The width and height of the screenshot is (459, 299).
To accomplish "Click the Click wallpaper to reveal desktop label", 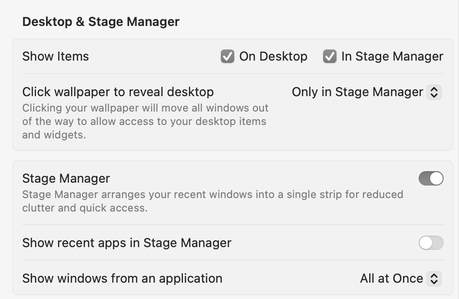I will (x=118, y=92).
